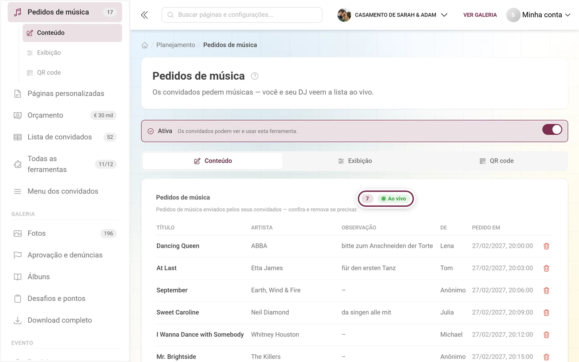
Task: Click the 'Whitney Houston' artist cell
Action: 275,335
